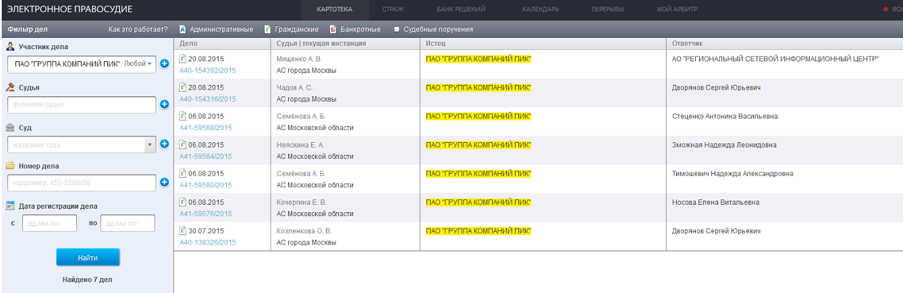This screenshot has width=903, height=293.
Task: Click the judge surname input field
Action: [x=82, y=104]
